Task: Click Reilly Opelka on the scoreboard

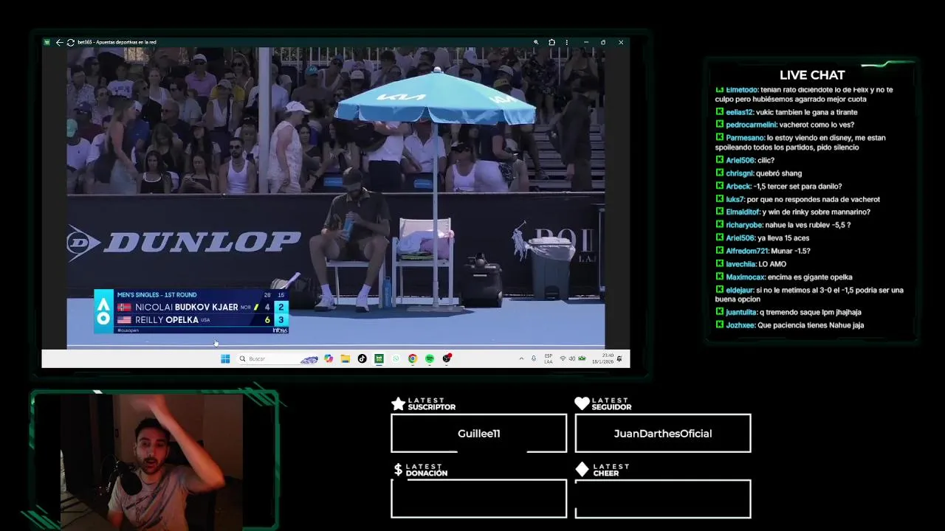Action: 167,320
